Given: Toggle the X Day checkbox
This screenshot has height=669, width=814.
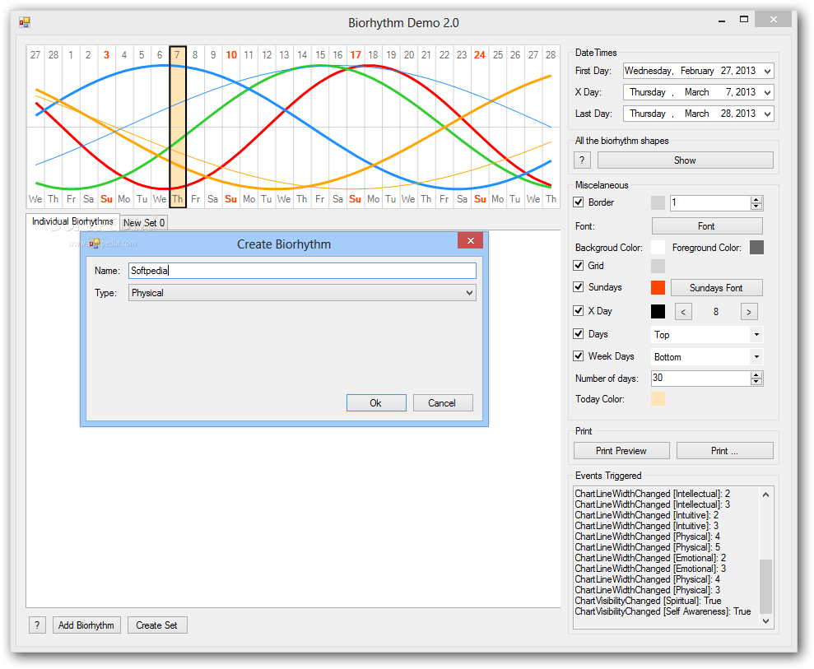Looking at the screenshot, I should pyautogui.click(x=579, y=310).
